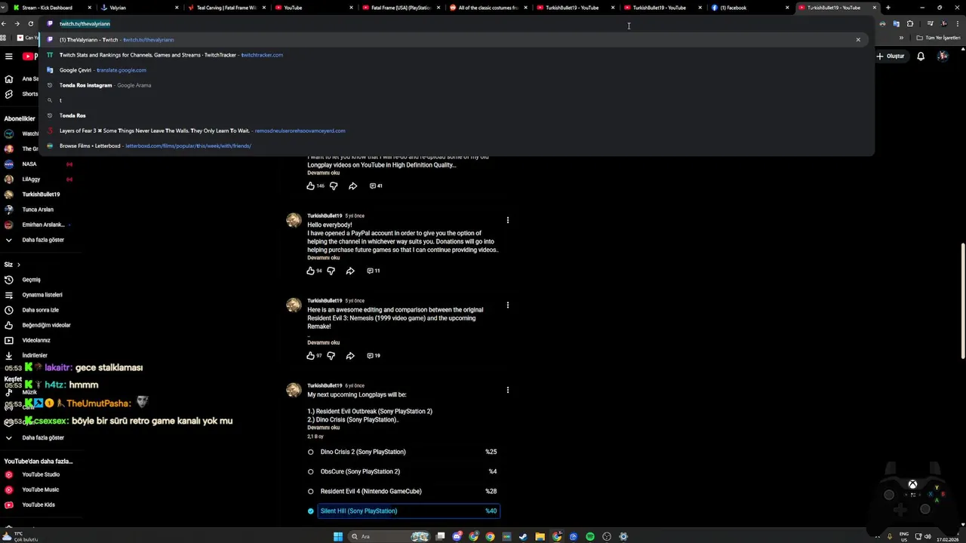Screen dimensions: 966x543
Task: Remove the TheValyriann Twitch suggestion
Action: (858, 39)
